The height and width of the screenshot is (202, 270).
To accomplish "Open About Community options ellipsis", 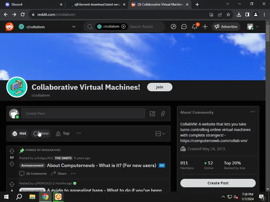I will click(x=252, y=112).
